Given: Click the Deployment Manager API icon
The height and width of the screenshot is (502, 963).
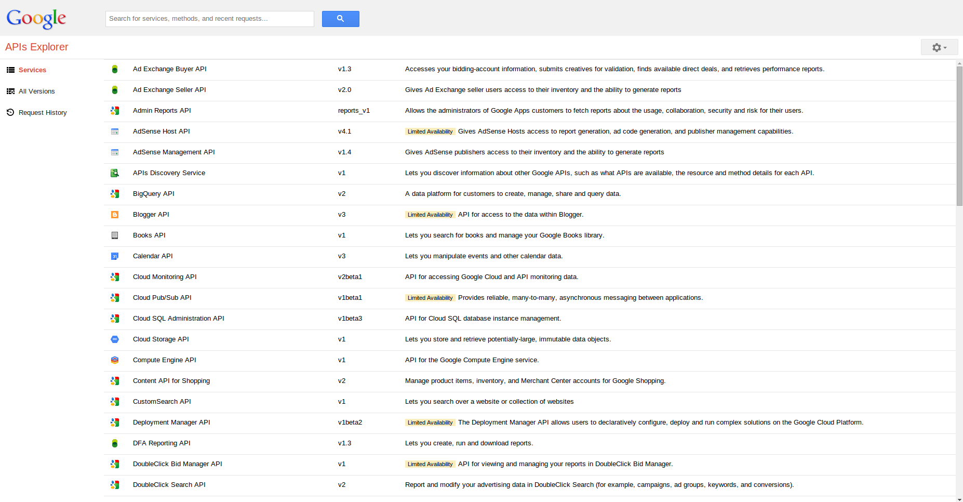Looking at the screenshot, I should [115, 422].
